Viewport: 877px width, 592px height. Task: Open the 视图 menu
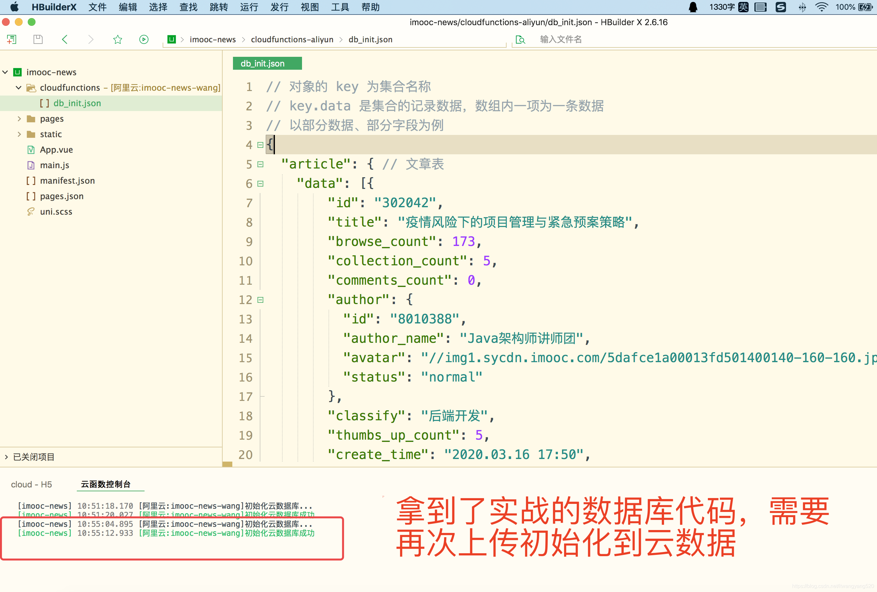310,7
